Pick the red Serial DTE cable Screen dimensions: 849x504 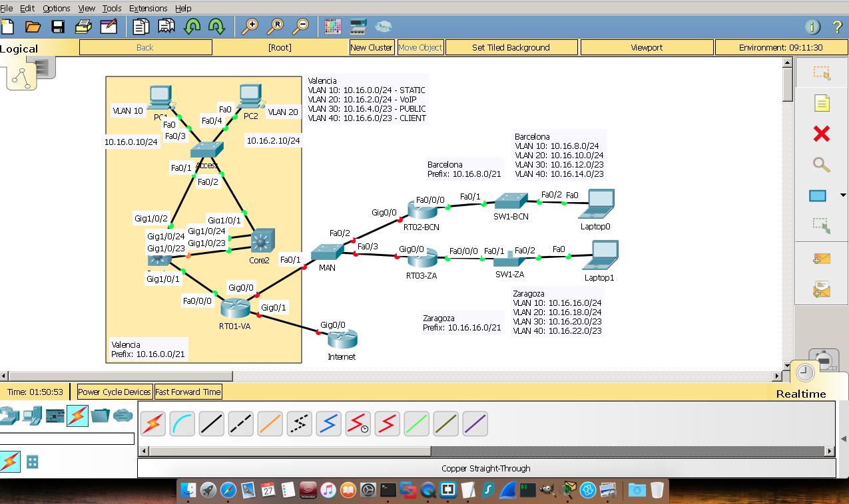coord(387,424)
